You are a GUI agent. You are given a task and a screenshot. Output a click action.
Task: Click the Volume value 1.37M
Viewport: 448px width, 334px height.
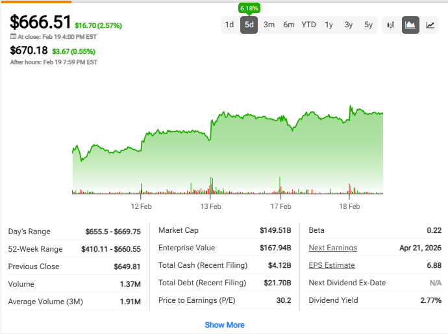[131, 284]
